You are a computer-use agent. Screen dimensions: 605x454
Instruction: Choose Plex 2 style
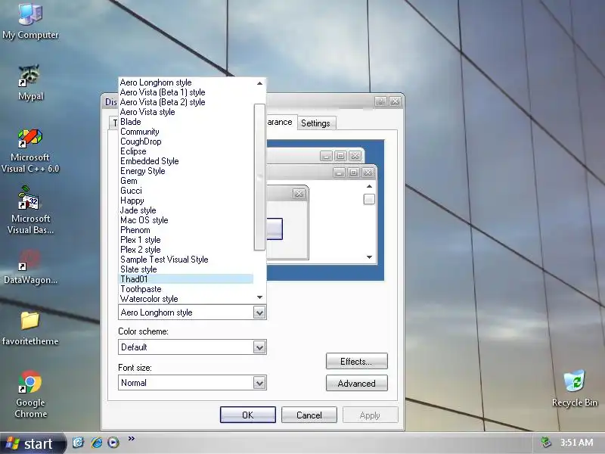185,250
